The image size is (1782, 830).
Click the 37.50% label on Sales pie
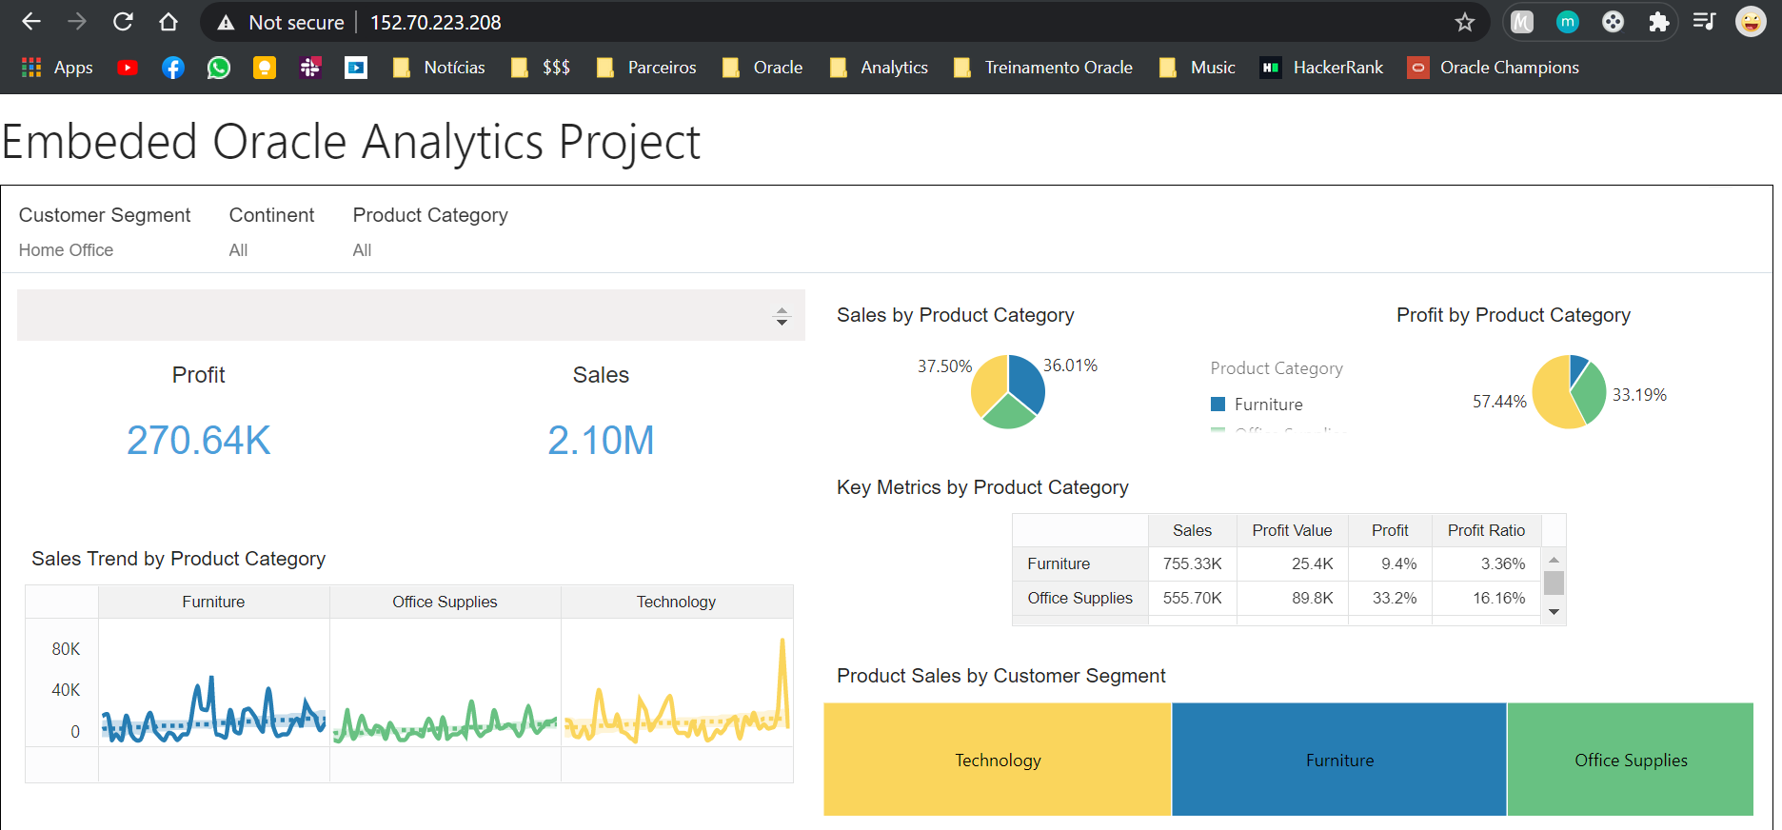pyautogui.click(x=944, y=366)
